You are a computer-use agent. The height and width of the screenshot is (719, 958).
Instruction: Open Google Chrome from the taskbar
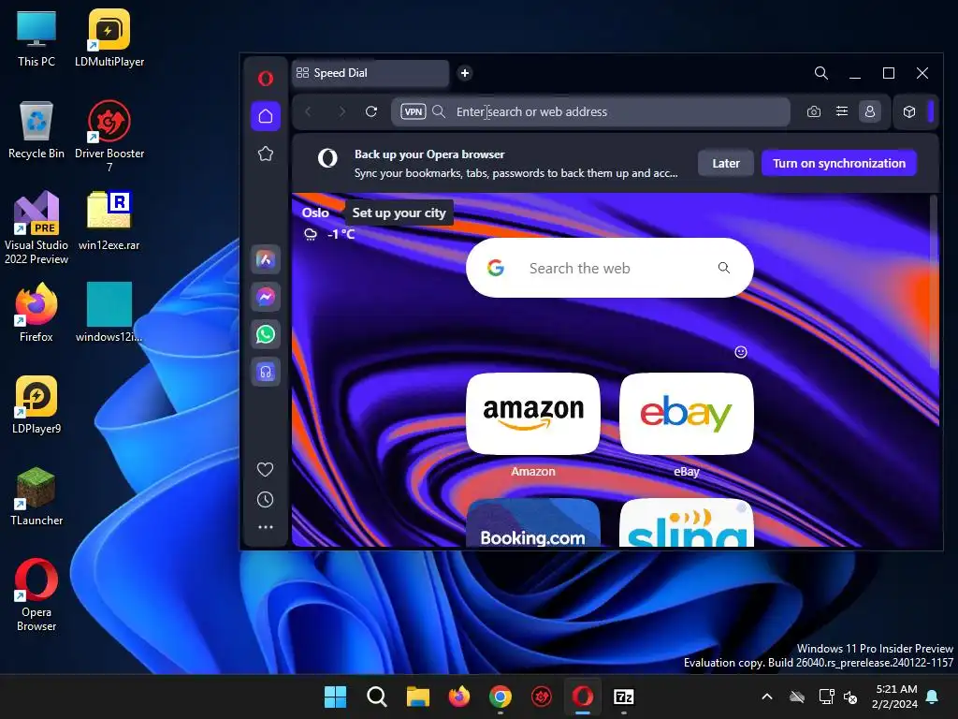click(501, 697)
